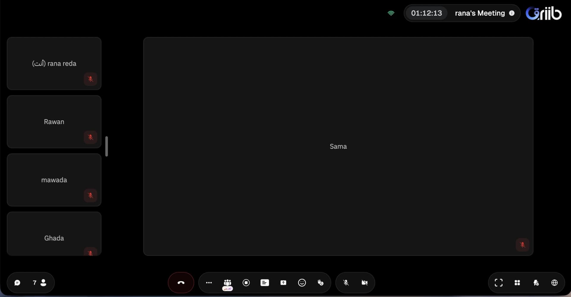
Task: Change language with the globe icon
Action: 554,282
